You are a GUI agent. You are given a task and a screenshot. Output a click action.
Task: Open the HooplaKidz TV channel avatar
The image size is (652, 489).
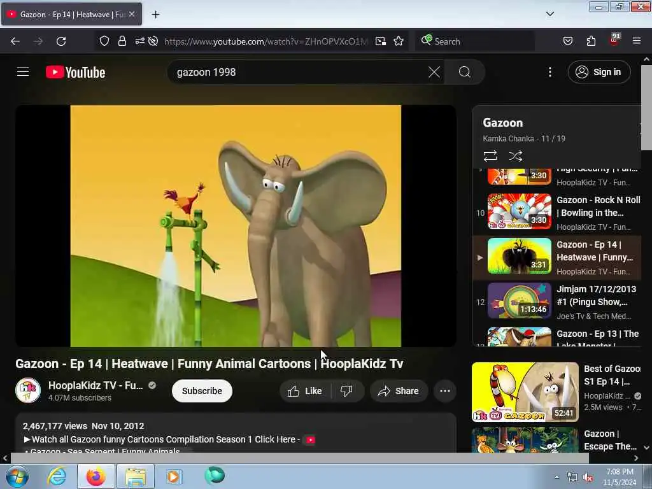click(x=28, y=390)
